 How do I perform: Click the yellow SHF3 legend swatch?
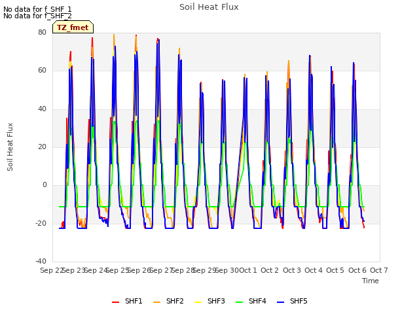(198, 302)
